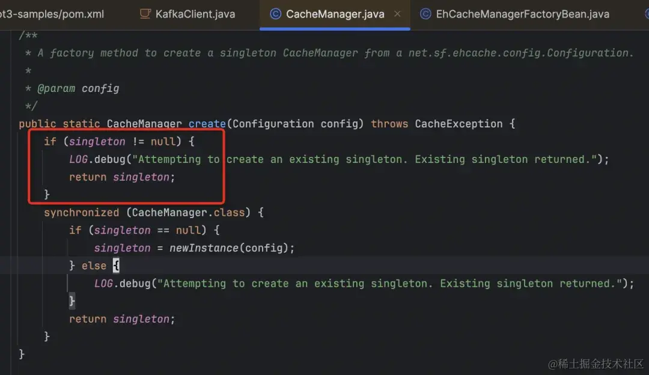649x375 pixels.
Task: Click the 'throws' keyword in method signature
Action: pos(389,124)
